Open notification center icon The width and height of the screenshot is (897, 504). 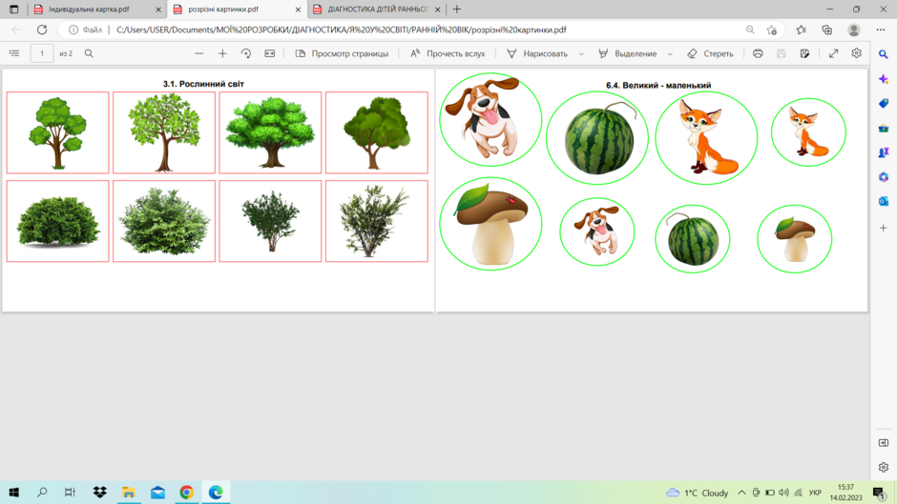click(x=879, y=493)
